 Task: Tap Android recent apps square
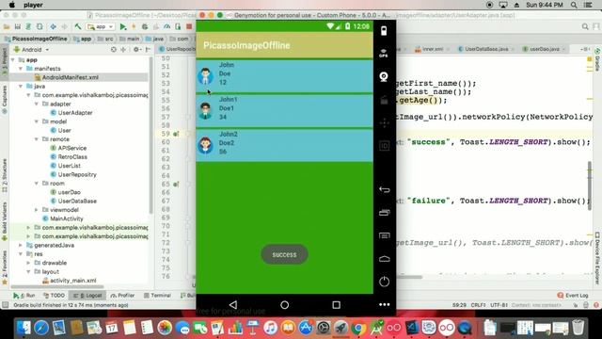coord(337,305)
